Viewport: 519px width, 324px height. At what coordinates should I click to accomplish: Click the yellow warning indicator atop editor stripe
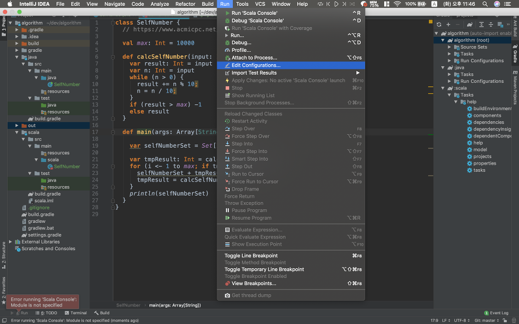pos(431,21)
